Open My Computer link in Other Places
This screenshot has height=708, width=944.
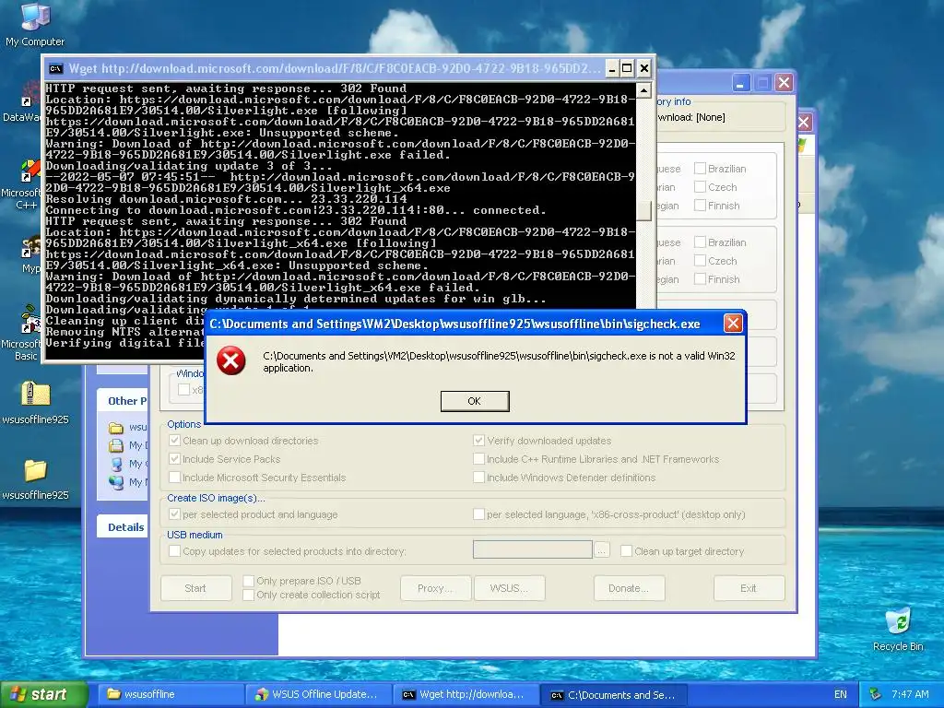pyautogui.click(x=127, y=464)
